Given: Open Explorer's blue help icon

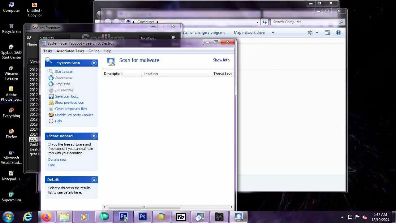Looking at the screenshot, I should [x=338, y=33].
